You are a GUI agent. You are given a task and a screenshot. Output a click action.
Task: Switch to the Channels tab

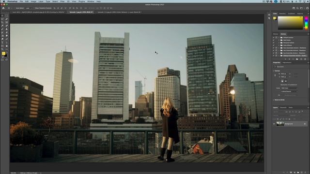click(x=283, y=107)
